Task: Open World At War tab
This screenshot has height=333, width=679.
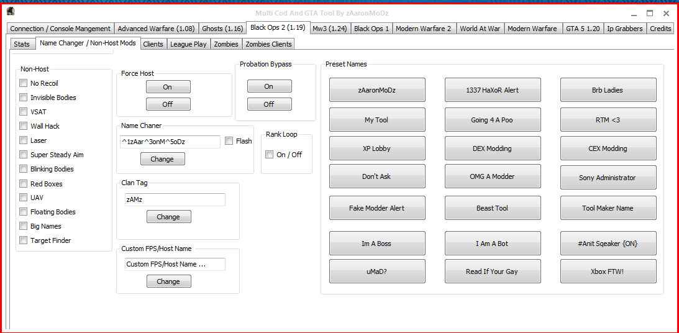Action: (x=480, y=29)
